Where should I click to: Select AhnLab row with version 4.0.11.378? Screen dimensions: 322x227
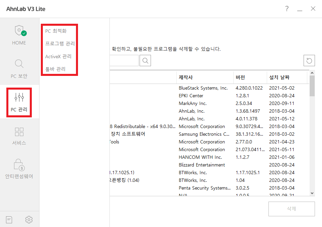210,119
